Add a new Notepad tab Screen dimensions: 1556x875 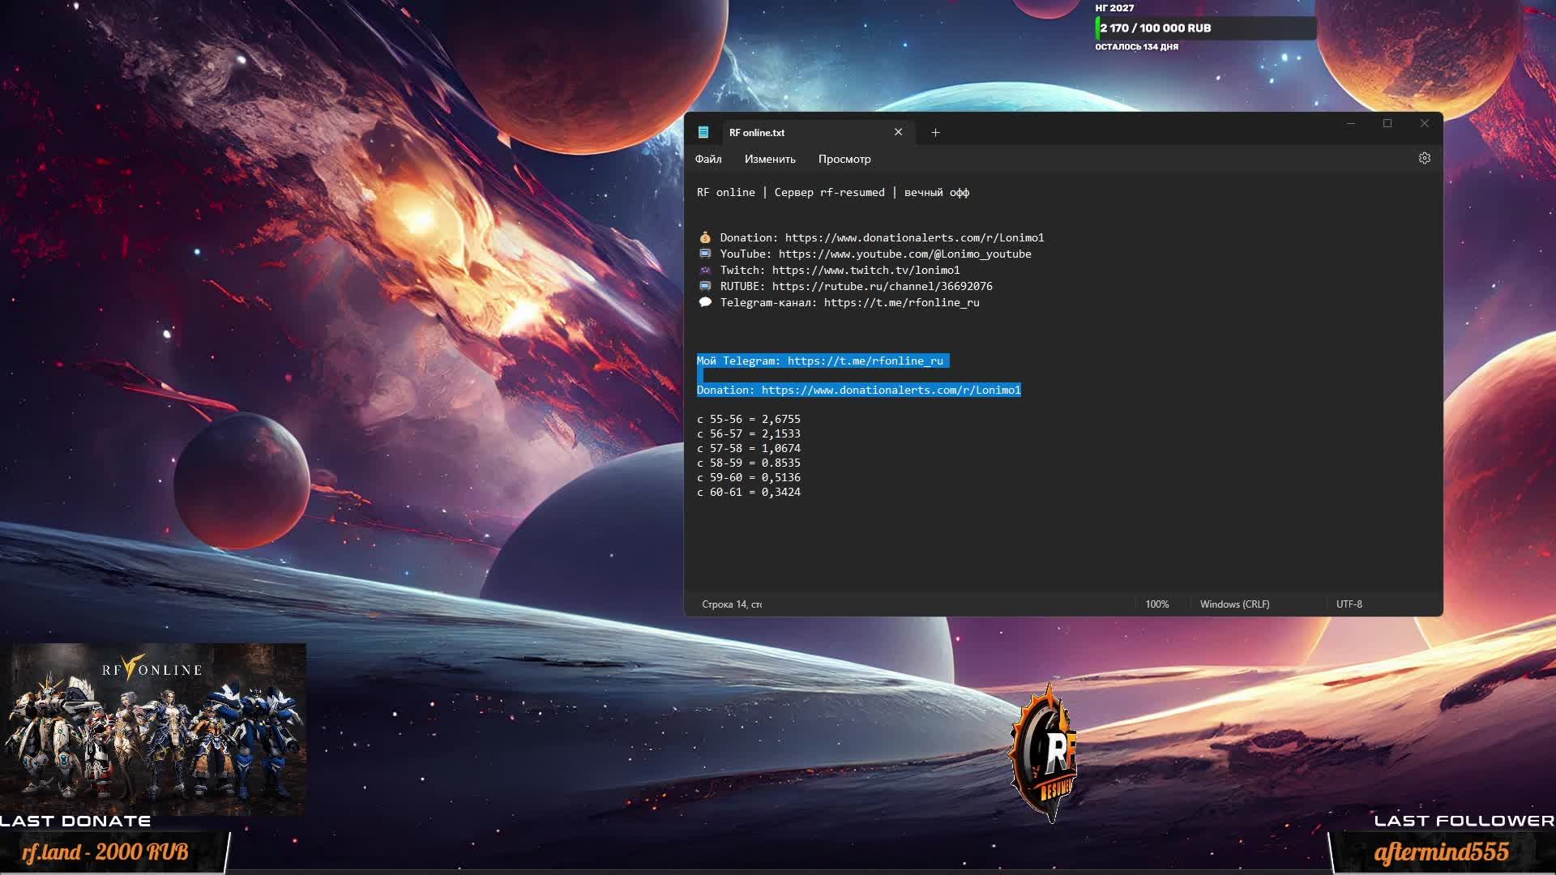coord(935,133)
